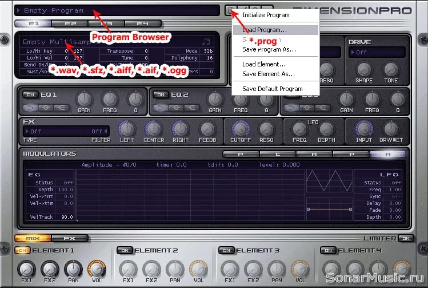Select EQ1 peak filter shape icon
The image size is (428, 288).
[x=46, y=108]
